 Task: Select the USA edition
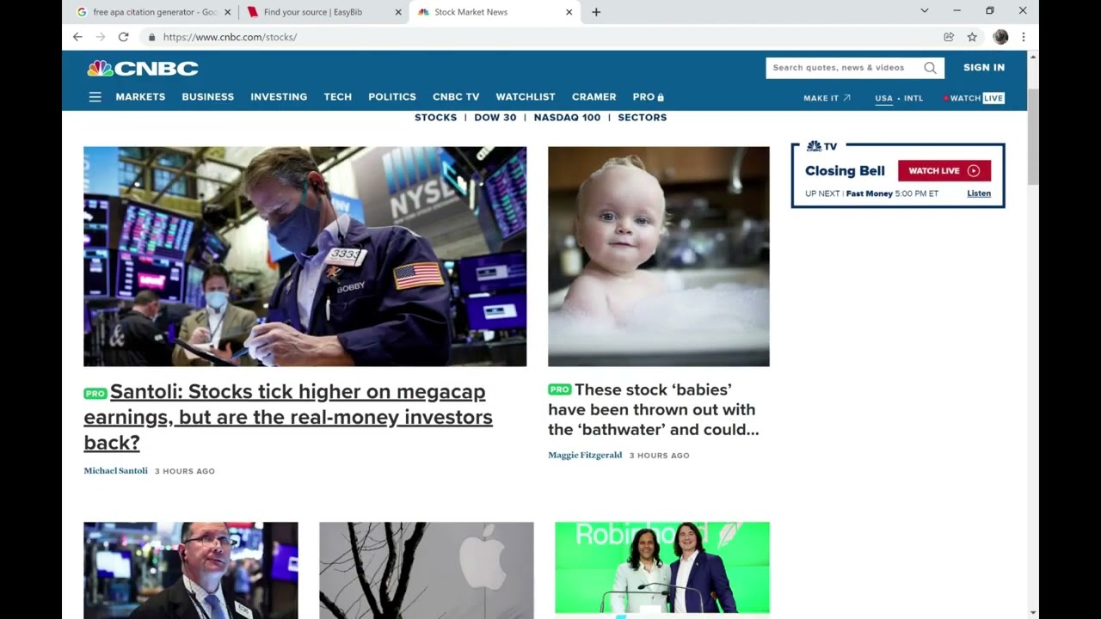coord(883,98)
